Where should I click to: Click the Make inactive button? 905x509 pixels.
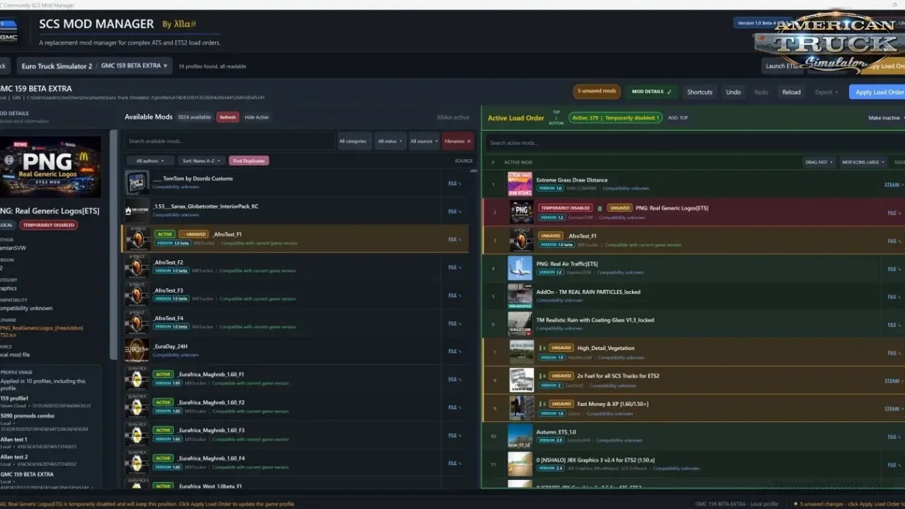click(884, 118)
